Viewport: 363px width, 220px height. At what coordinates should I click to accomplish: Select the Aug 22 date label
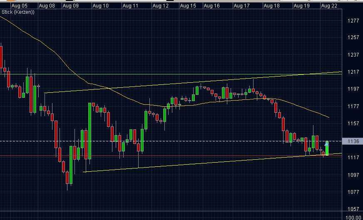[329, 6]
